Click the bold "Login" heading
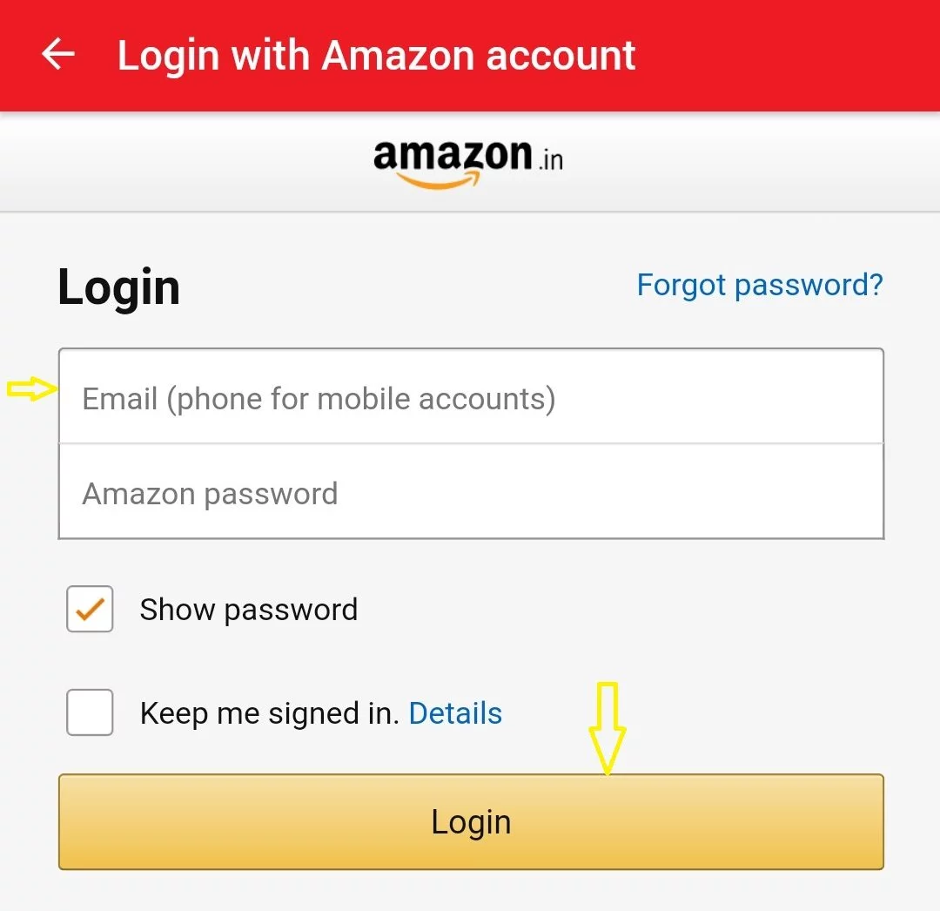940x911 pixels. point(119,287)
